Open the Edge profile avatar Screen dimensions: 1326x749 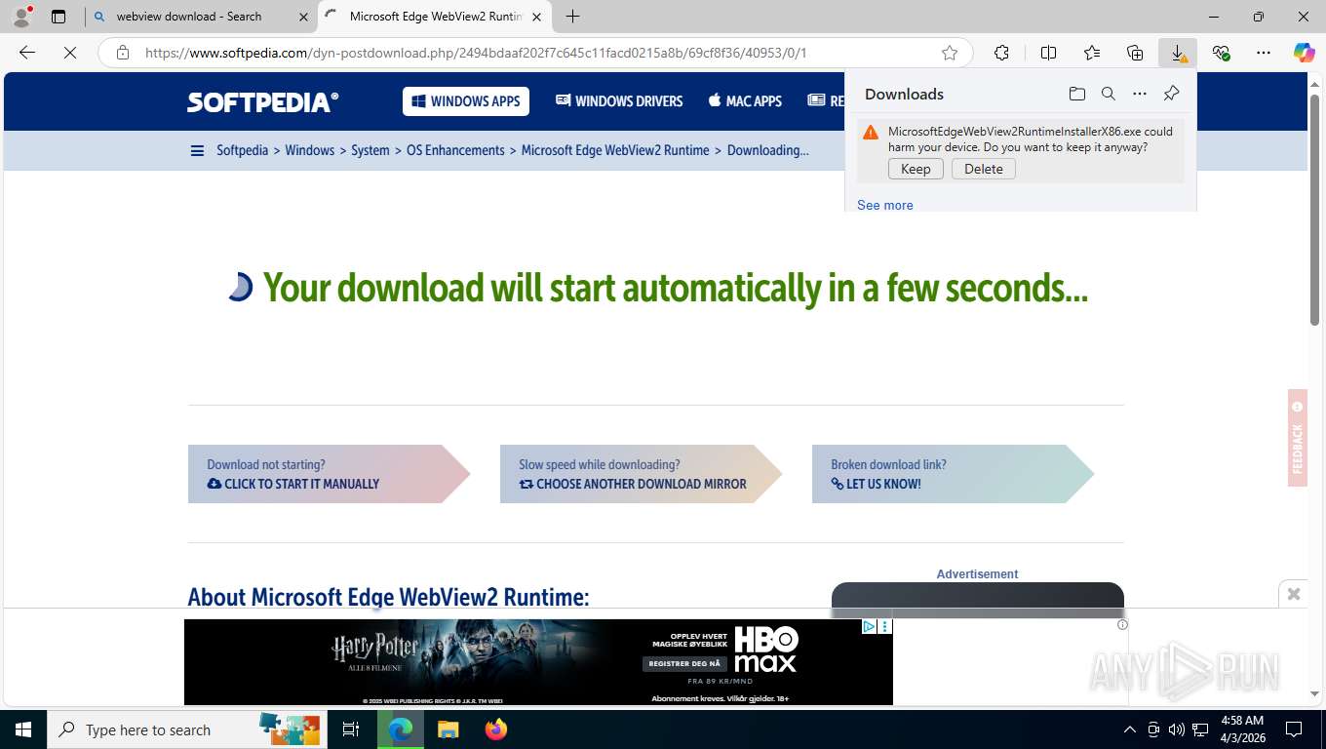[x=20, y=16]
